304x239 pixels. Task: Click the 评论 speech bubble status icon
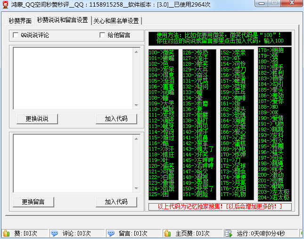coord(55,233)
